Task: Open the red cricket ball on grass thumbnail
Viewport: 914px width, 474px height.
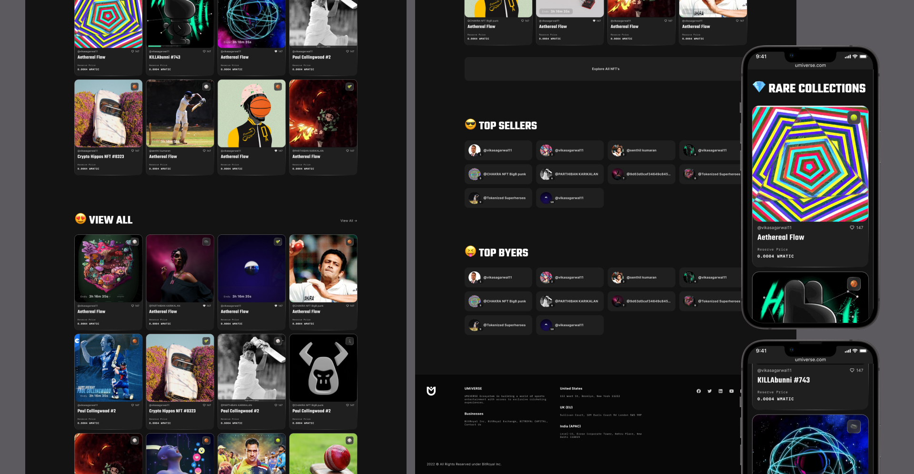Action: click(323, 454)
